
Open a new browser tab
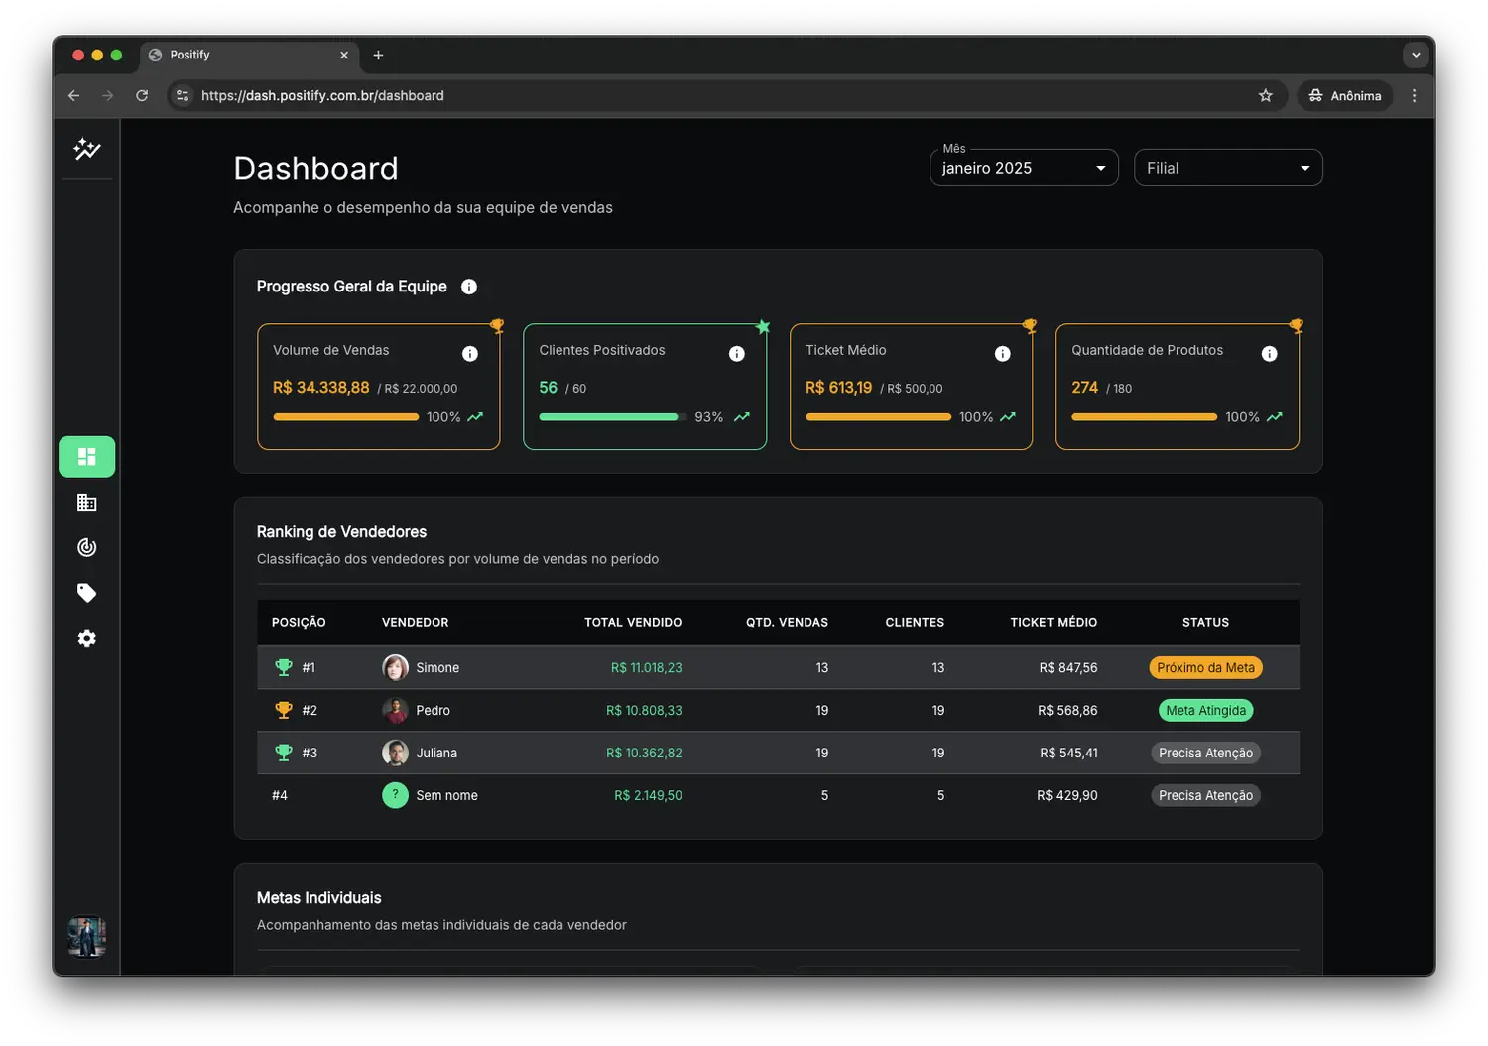tap(378, 56)
